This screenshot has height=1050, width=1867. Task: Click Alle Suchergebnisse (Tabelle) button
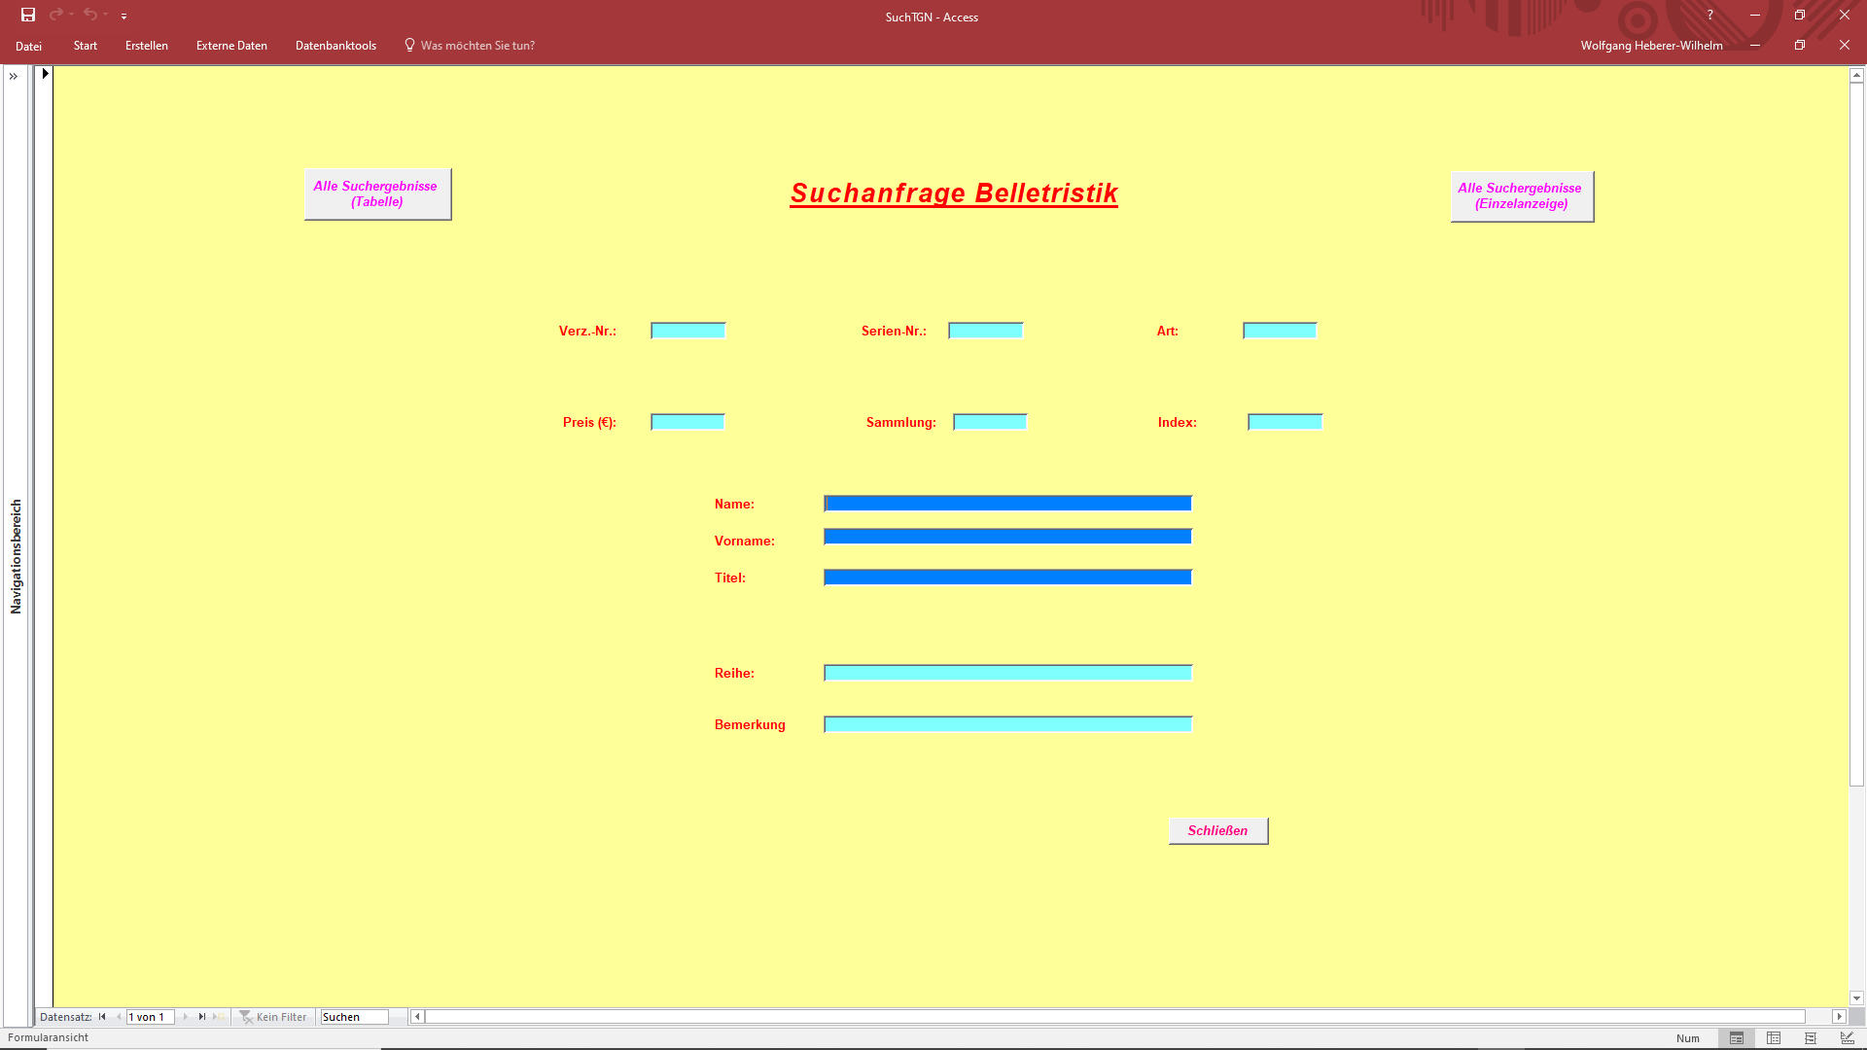point(377,194)
